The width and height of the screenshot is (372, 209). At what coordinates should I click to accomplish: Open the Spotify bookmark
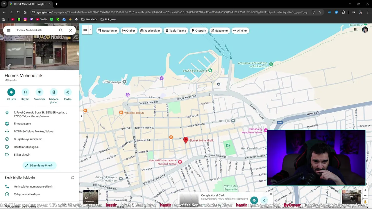click(x=51, y=19)
